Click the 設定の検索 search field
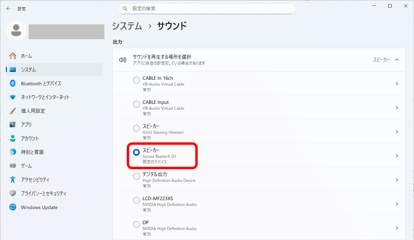Image resolution: width=414 pixels, height=240 pixels. [x=207, y=9]
